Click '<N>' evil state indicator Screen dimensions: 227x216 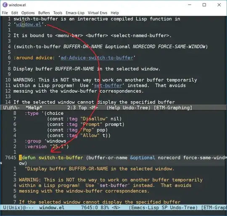coord(116,208)
